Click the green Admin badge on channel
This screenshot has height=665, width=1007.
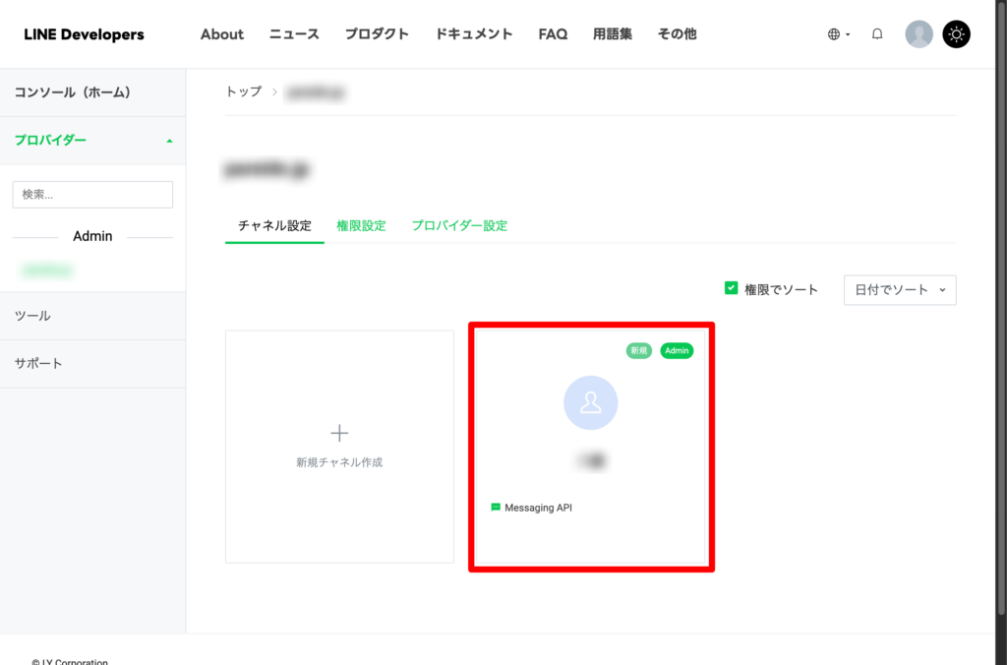(677, 351)
